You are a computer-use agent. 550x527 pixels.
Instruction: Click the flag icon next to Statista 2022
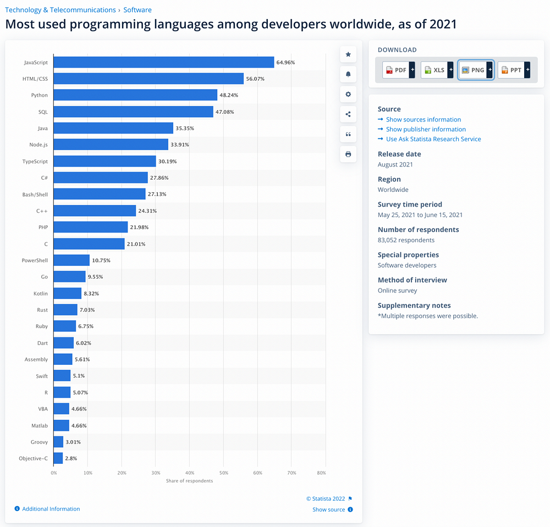coord(350,499)
